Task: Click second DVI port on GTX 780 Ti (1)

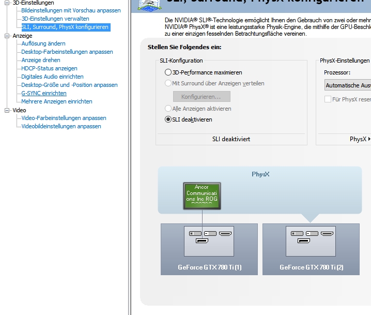Action: tap(210, 234)
